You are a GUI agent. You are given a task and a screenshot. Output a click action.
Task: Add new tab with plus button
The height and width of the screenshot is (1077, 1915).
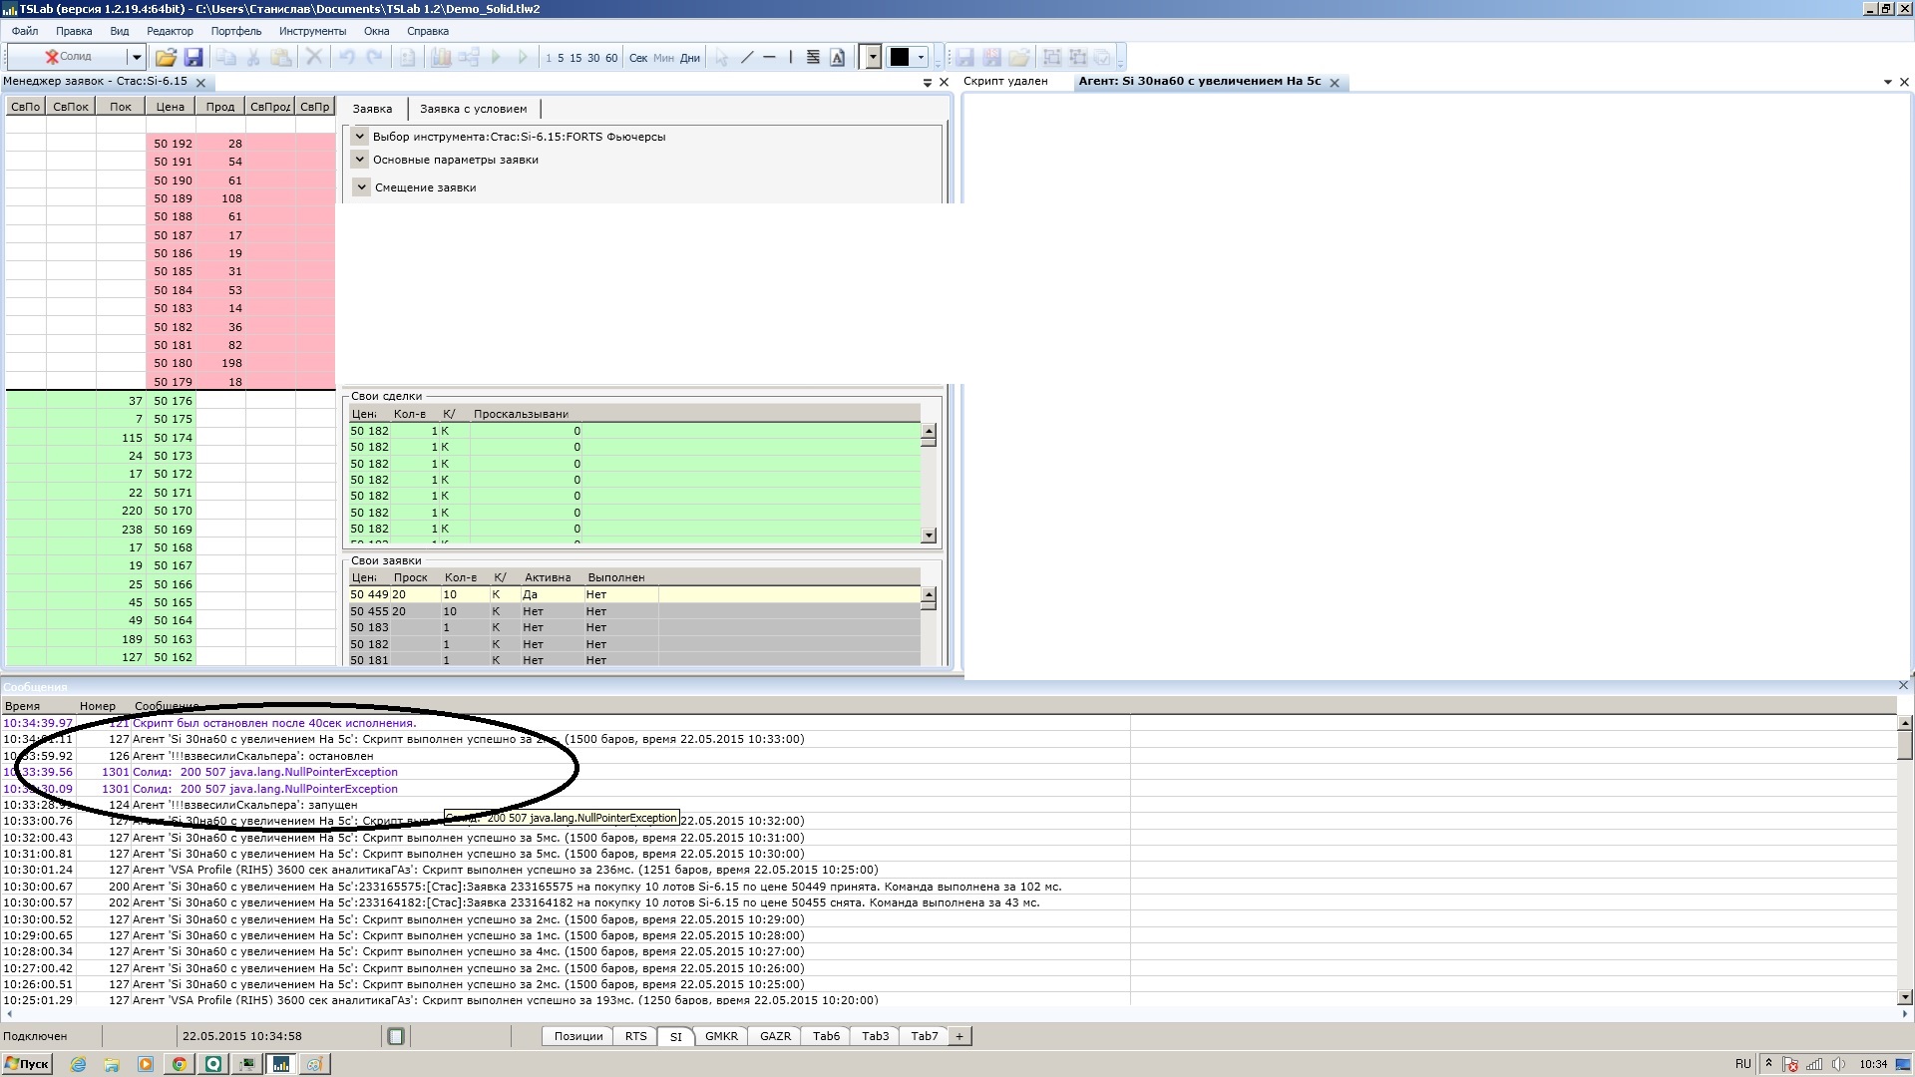click(x=959, y=1036)
